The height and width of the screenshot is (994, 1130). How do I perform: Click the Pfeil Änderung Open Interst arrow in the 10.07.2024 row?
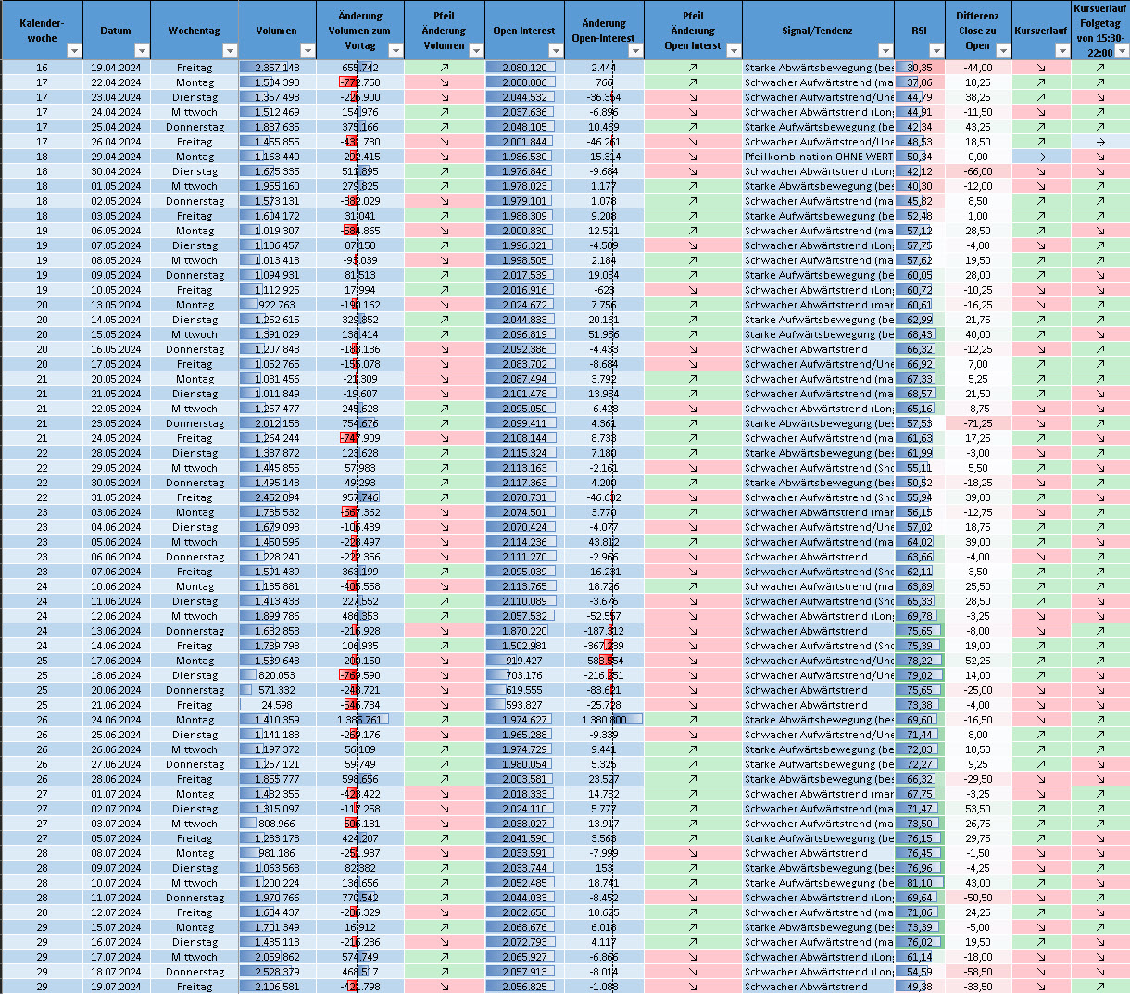pos(693,883)
